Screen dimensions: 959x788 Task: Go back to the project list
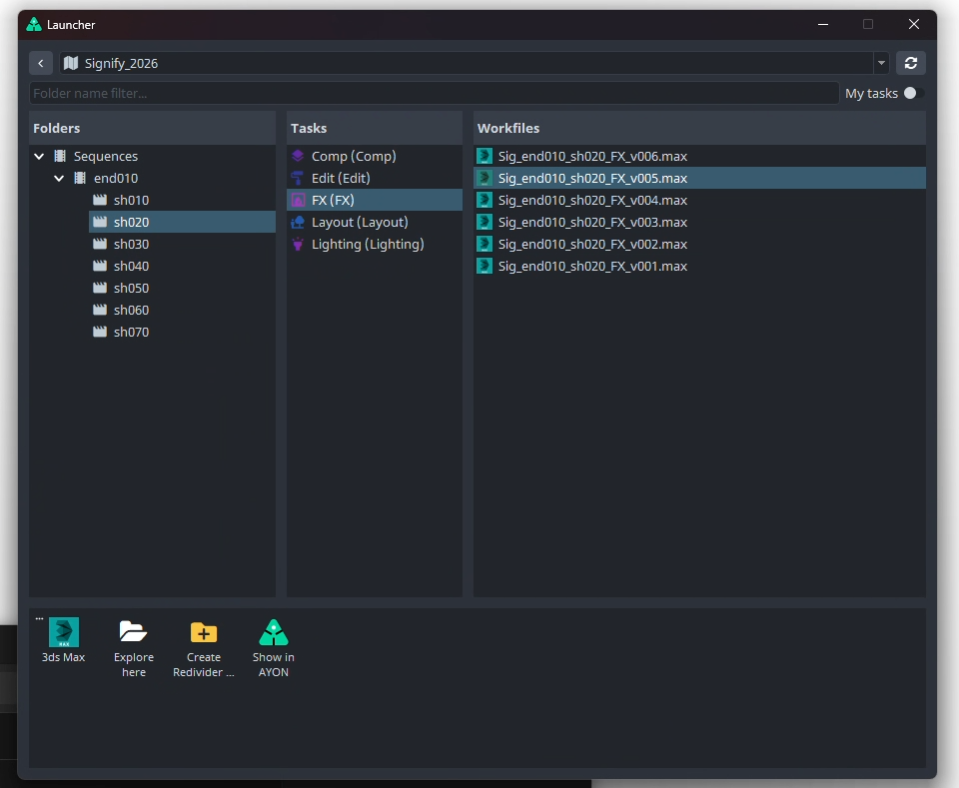pyautogui.click(x=40, y=63)
